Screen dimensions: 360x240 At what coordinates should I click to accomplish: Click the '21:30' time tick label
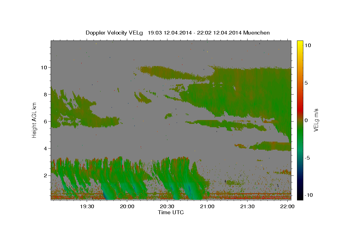pos(247,207)
